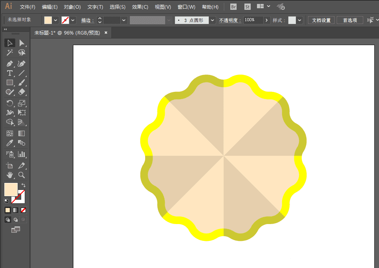379x268 pixels.
Task: Switch paint mode to Gradient
Action: (x=16, y=210)
